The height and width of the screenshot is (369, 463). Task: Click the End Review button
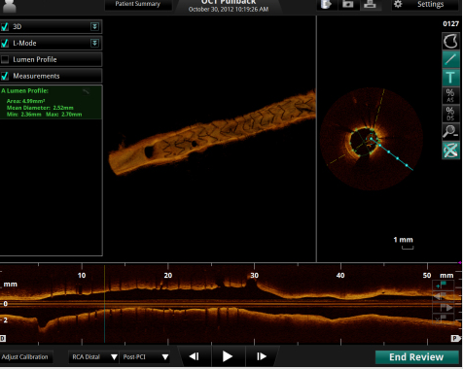point(416,357)
